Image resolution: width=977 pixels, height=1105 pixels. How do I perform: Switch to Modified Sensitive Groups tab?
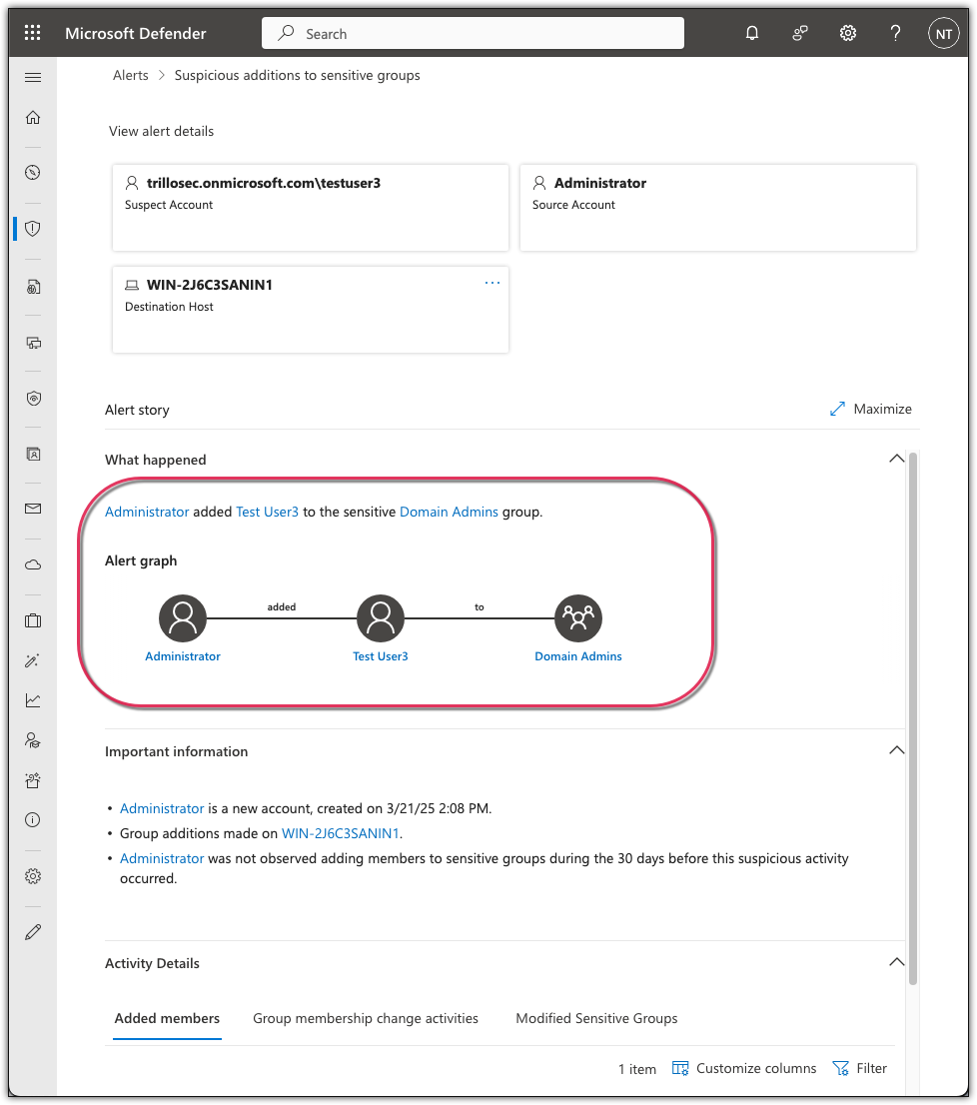(596, 1019)
